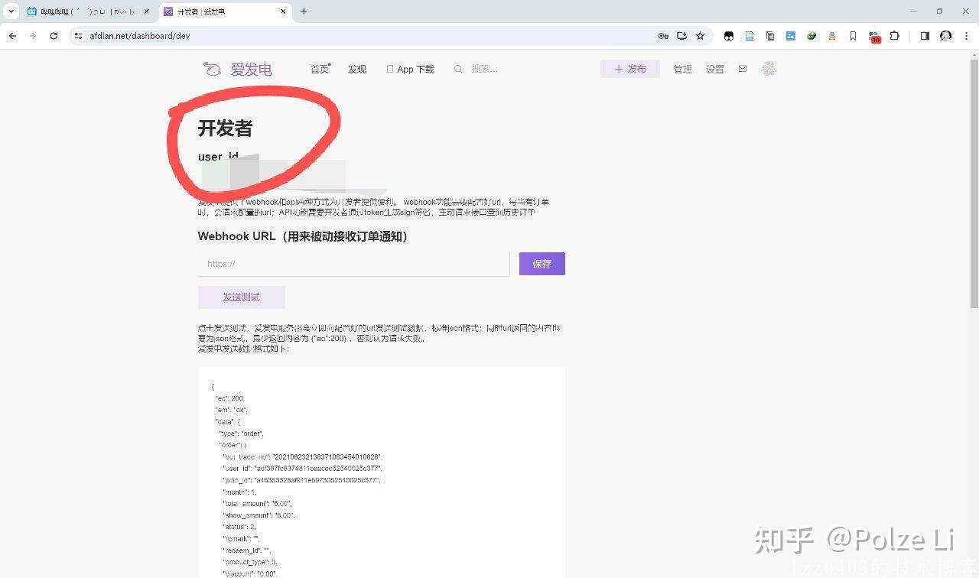Open the Tampermonkey extension icon
The height and width of the screenshot is (578, 979).
click(729, 36)
